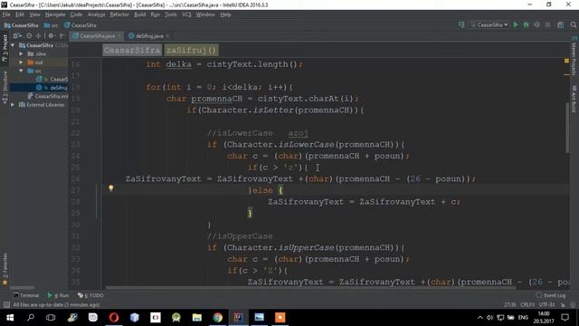Open the Navigate menu
The height and width of the screenshot is (326, 579).
(55, 14)
